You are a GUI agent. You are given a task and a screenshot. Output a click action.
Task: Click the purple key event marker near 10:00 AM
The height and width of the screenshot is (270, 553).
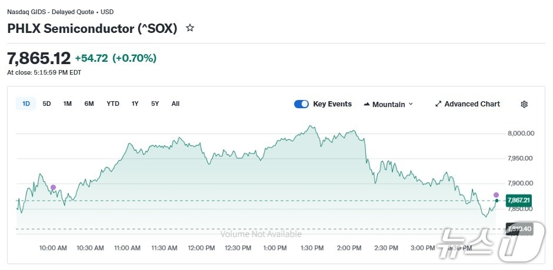(54, 188)
